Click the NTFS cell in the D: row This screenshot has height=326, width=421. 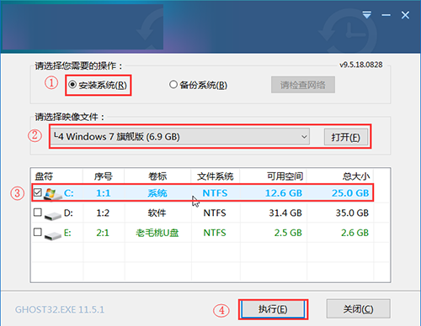click(215, 213)
